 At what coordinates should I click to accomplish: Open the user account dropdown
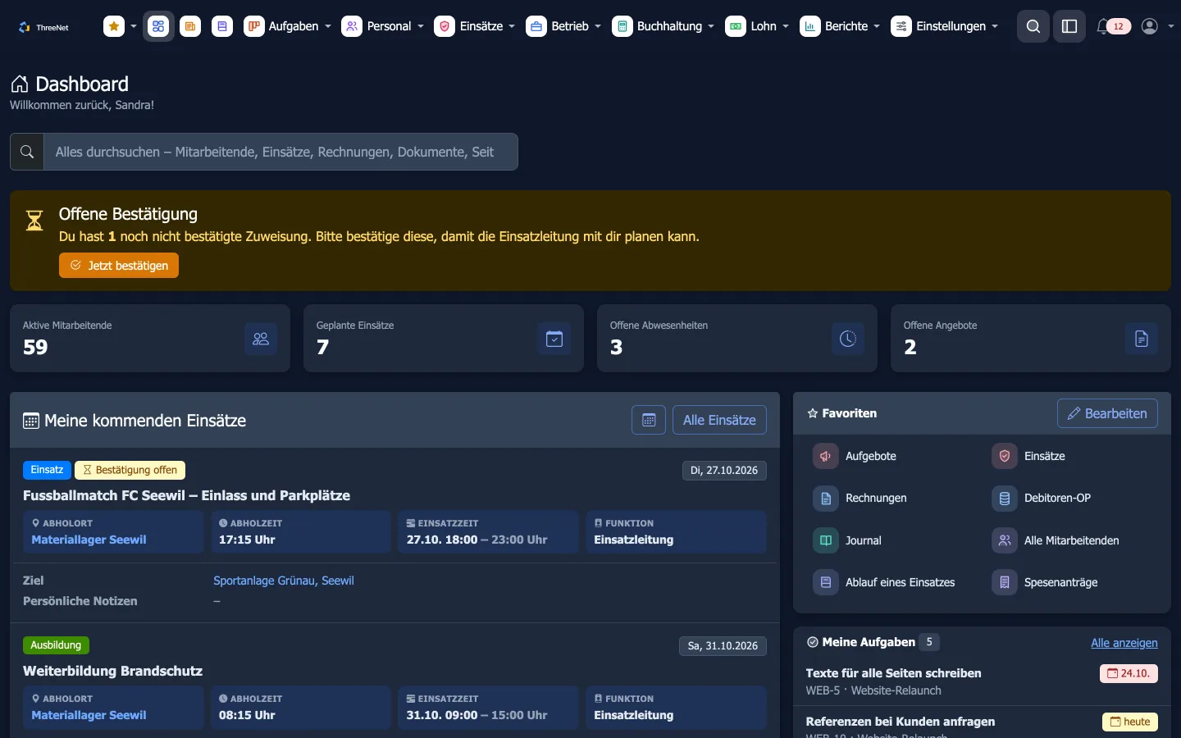point(1158,26)
